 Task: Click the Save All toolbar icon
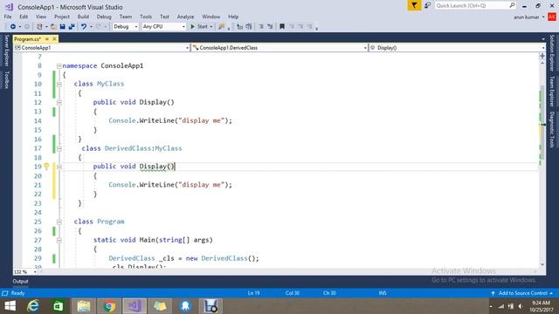72,27
